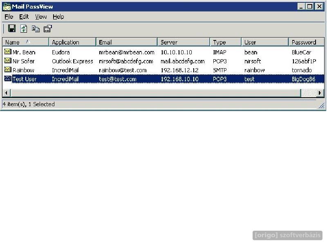Select the Rainbow row name
The height and width of the screenshot is (245, 327).
click(x=23, y=70)
